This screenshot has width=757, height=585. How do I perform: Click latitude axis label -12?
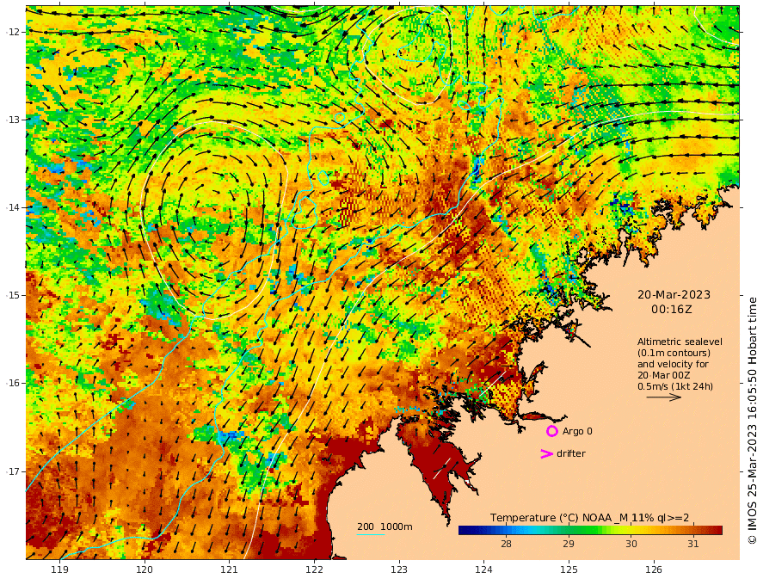(13, 32)
